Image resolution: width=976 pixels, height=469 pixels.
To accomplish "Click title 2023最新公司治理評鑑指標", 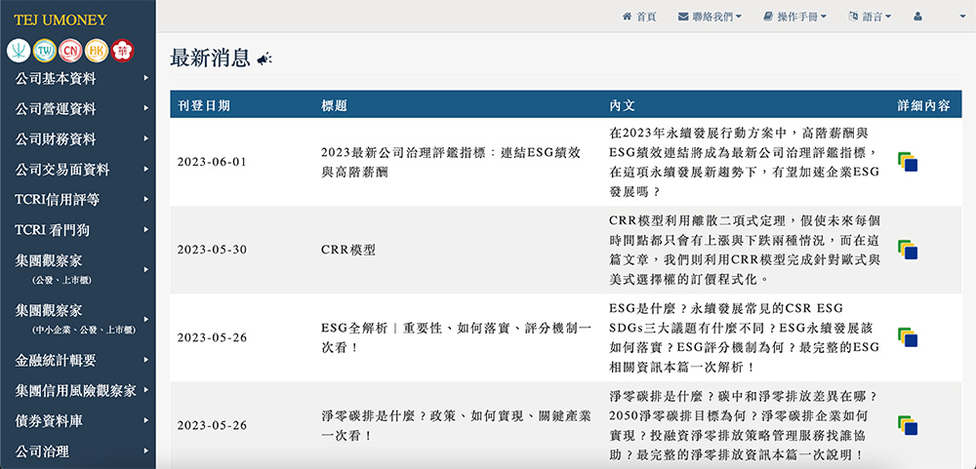I will (x=451, y=162).
